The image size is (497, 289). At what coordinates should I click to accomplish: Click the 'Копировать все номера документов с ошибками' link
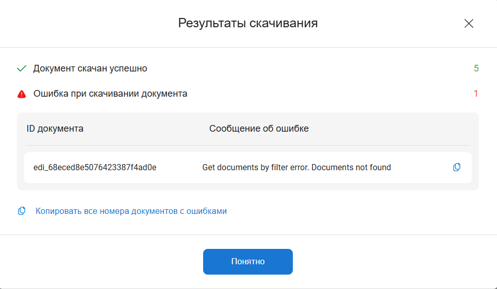click(131, 211)
